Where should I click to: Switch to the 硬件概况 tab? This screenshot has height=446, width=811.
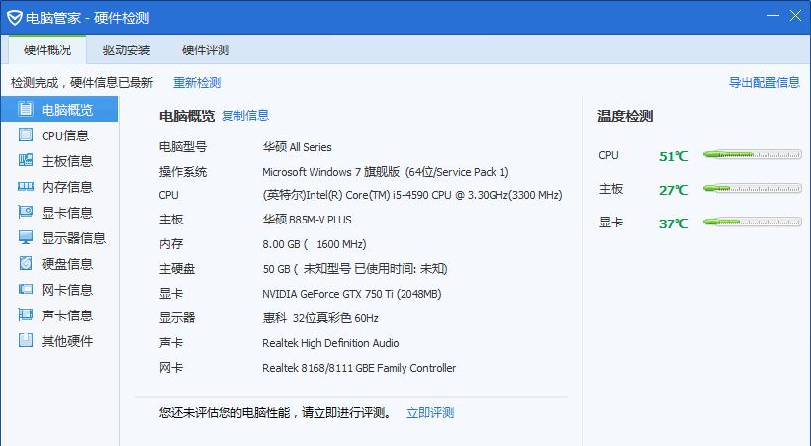pyautogui.click(x=47, y=50)
